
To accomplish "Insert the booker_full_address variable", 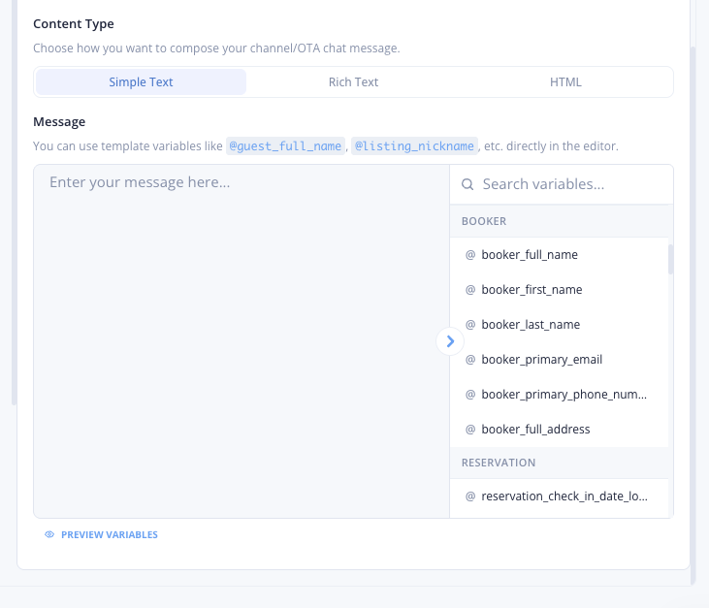I will tap(560, 430).
